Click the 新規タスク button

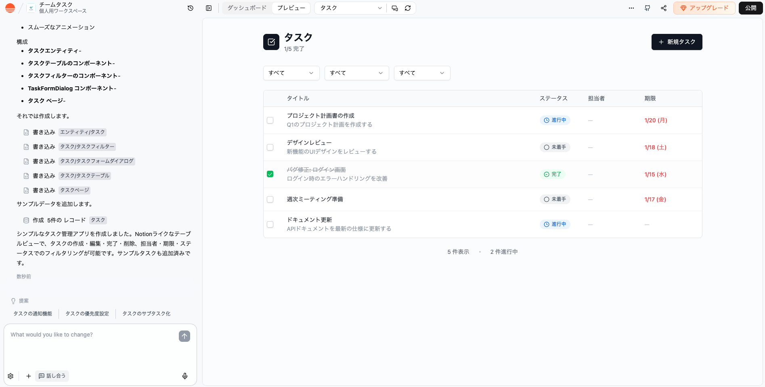click(677, 42)
